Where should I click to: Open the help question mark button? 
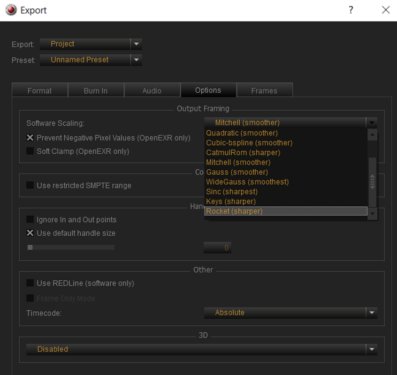pyautogui.click(x=351, y=10)
